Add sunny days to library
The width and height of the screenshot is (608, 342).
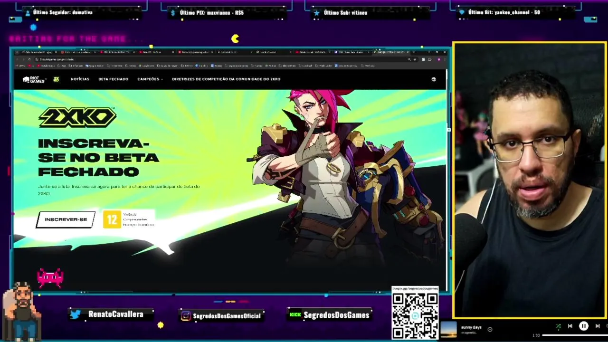(490, 329)
